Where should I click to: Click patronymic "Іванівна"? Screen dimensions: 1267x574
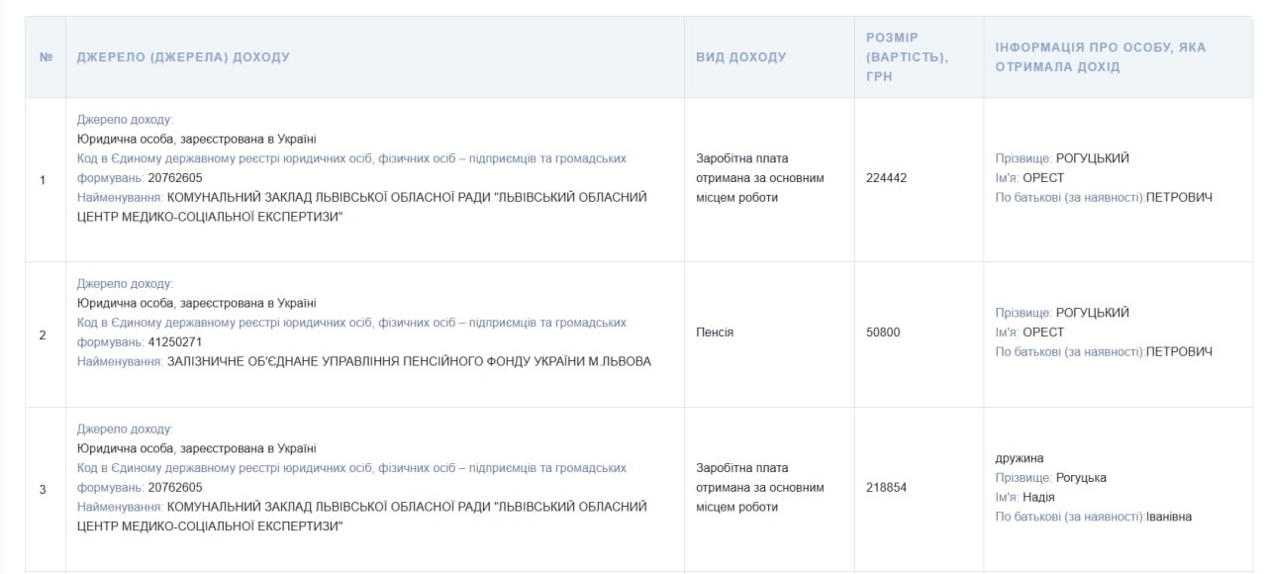(1169, 518)
